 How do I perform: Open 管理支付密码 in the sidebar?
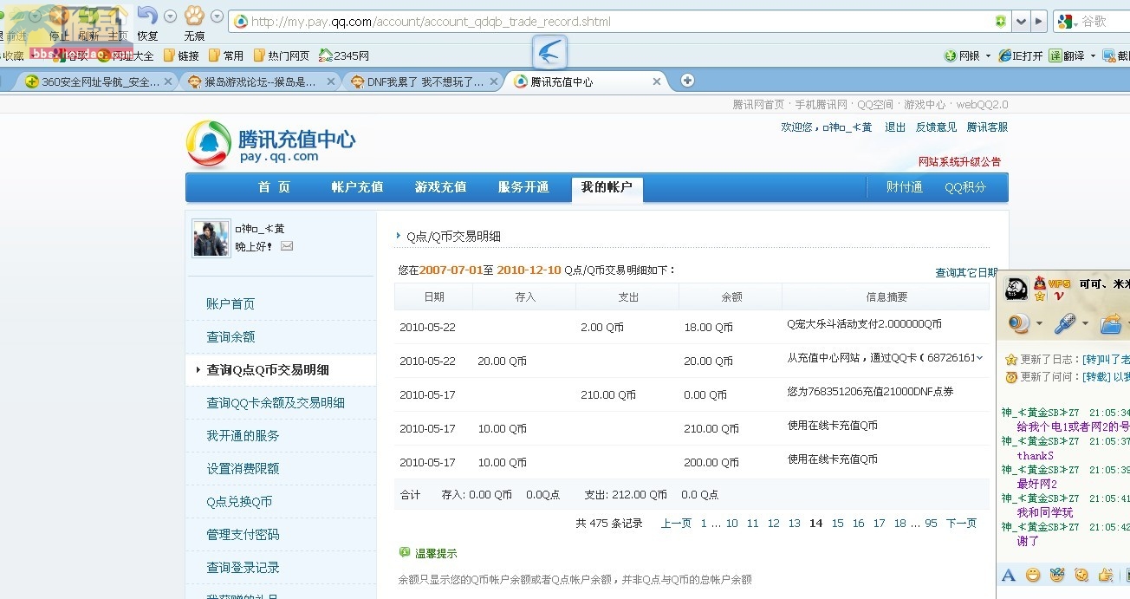(x=243, y=535)
